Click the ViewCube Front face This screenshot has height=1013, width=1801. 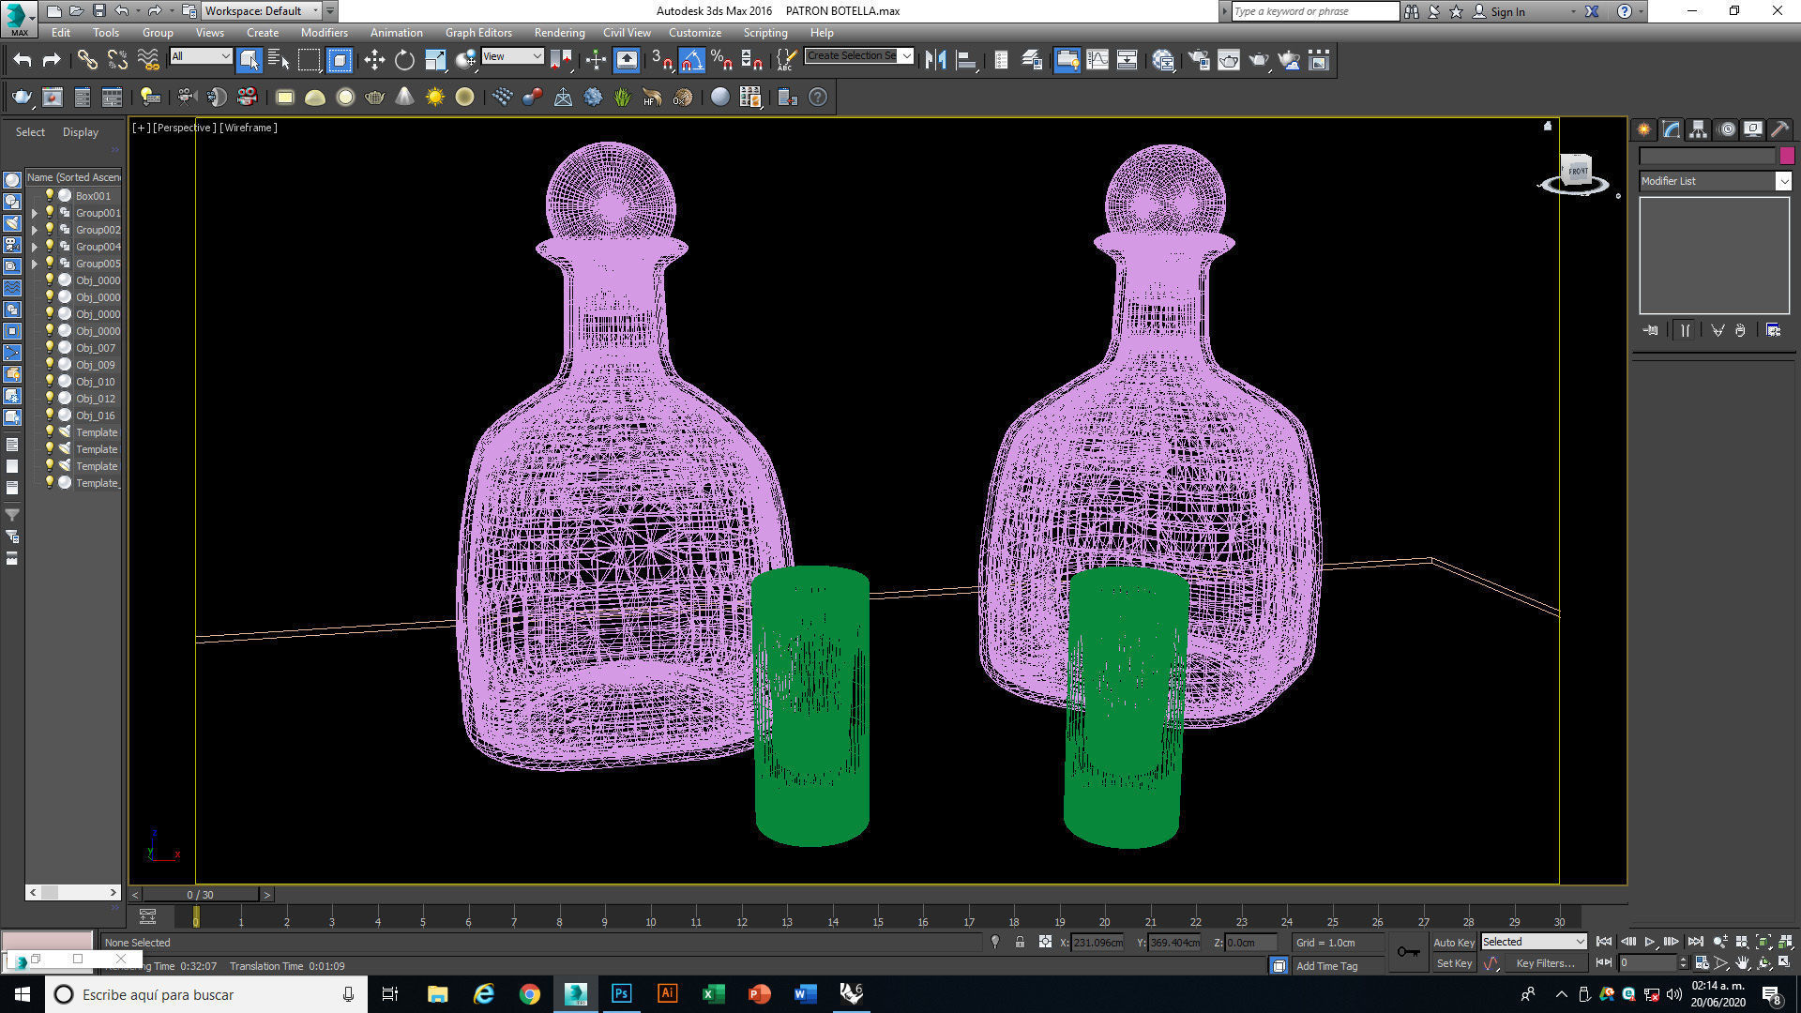1578,171
